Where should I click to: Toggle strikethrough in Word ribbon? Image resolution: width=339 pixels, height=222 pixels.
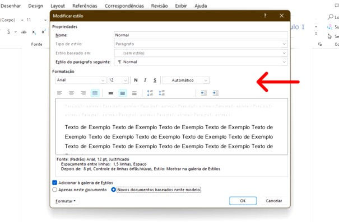coord(24,32)
